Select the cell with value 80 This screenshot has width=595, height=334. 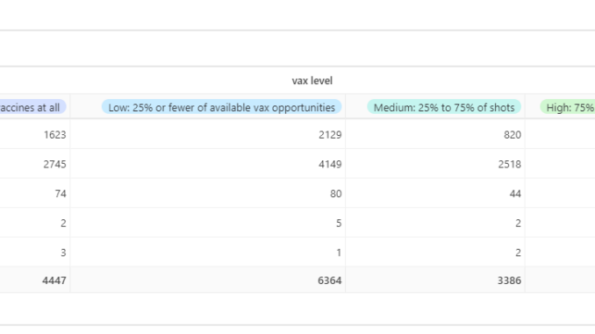[208, 194]
